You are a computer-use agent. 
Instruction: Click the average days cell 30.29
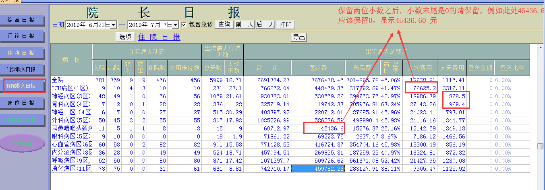coord(233,112)
